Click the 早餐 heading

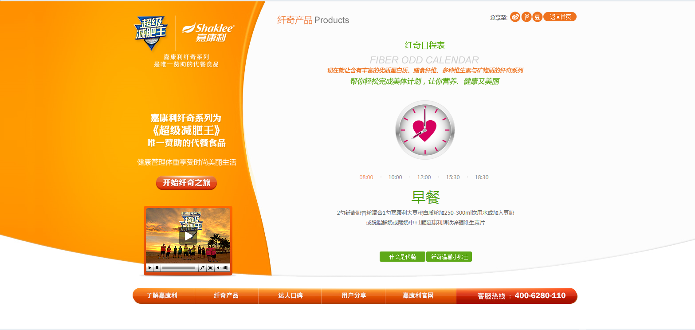425,197
